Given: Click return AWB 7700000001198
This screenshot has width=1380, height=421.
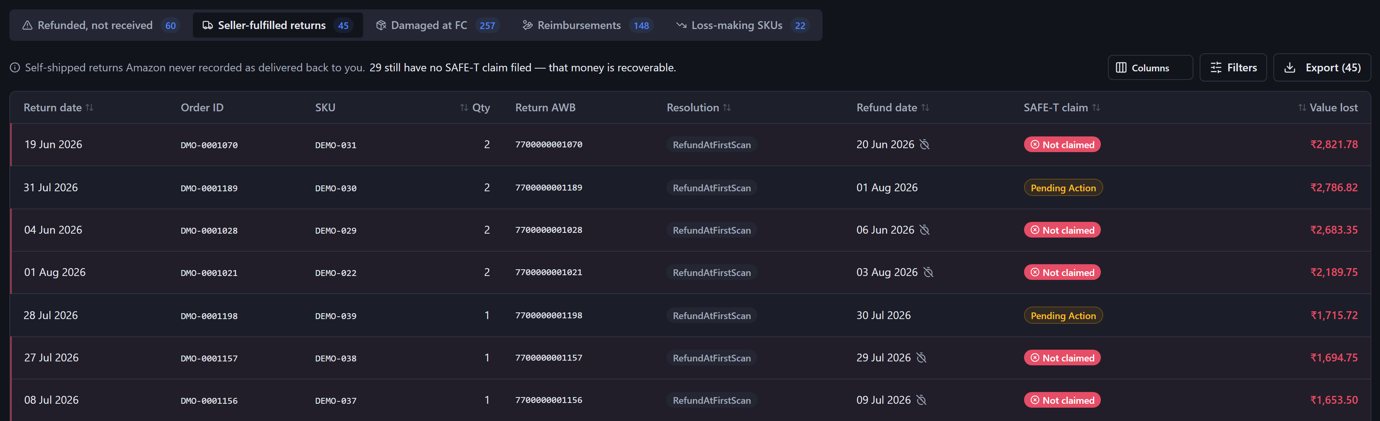Looking at the screenshot, I should [548, 316].
